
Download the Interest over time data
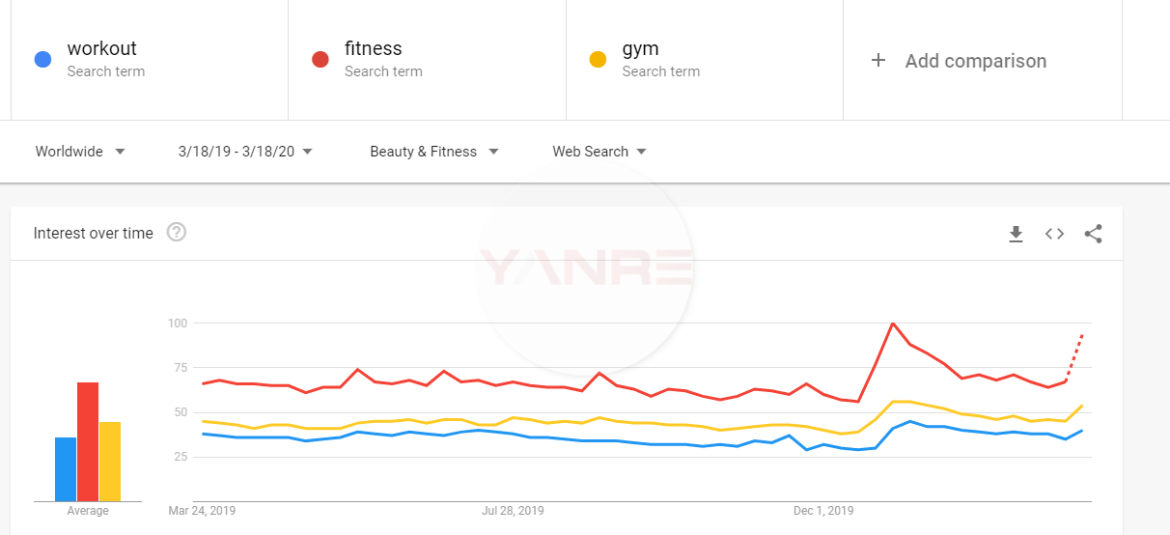click(1016, 234)
